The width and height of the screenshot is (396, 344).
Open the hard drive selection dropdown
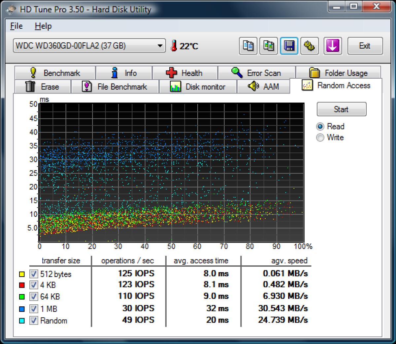(160, 45)
